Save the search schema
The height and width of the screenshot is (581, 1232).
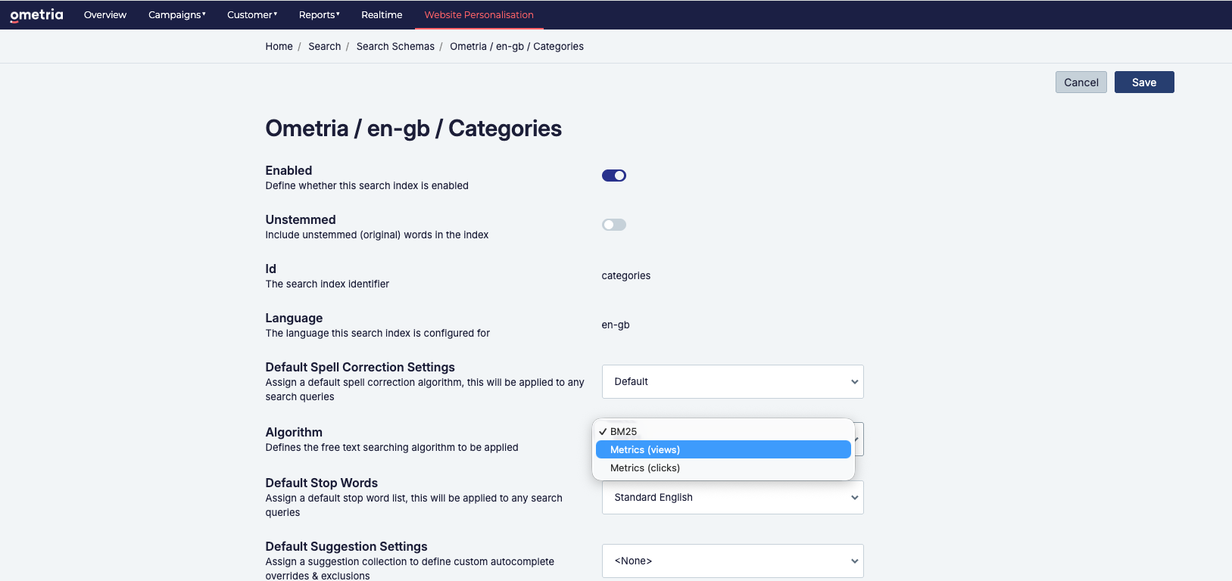point(1144,82)
